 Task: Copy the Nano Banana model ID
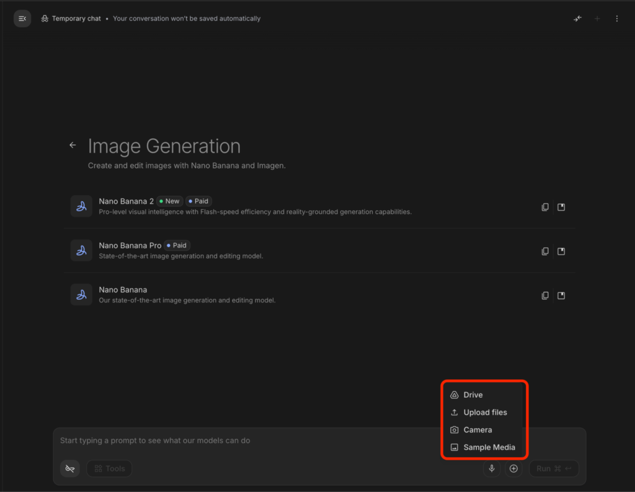point(545,296)
